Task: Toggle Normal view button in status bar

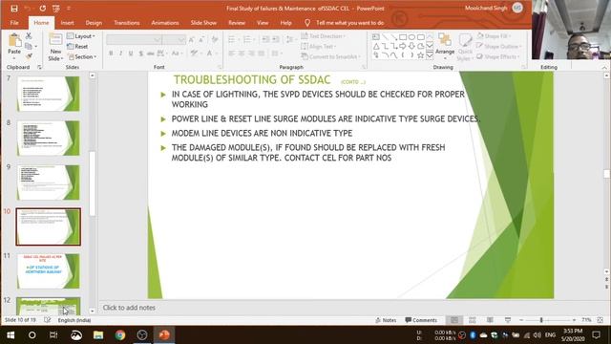Action: (x=454, y=320)
